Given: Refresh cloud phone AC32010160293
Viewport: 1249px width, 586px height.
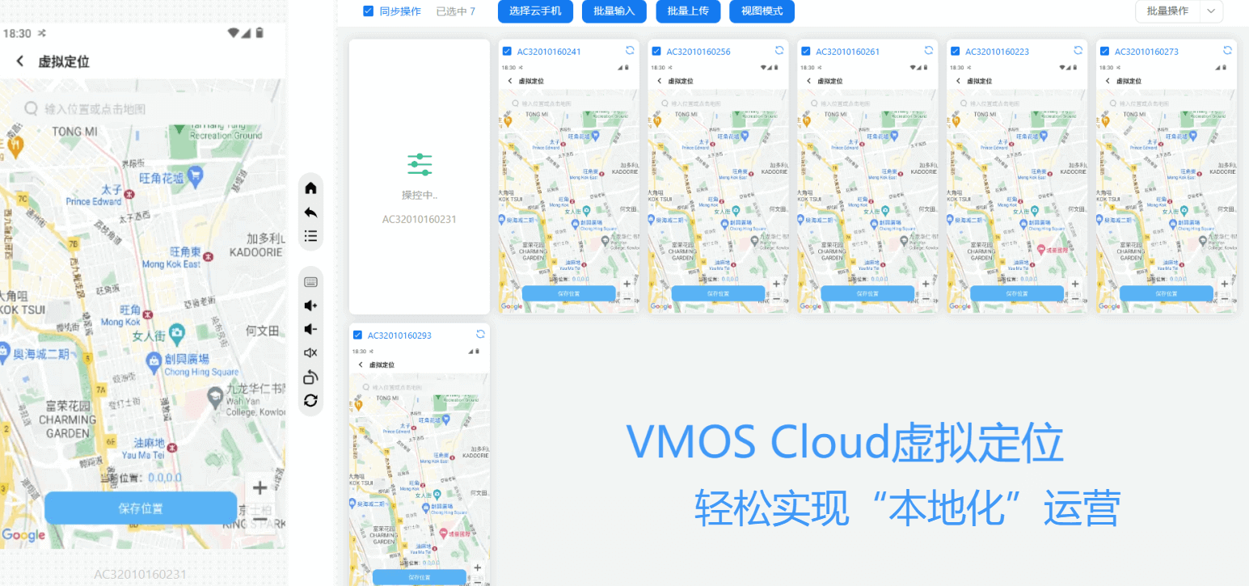Looking at the screenshot, I should click(480, 334).
